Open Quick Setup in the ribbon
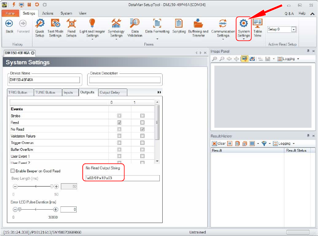318x236 pixels. point(40,28)
